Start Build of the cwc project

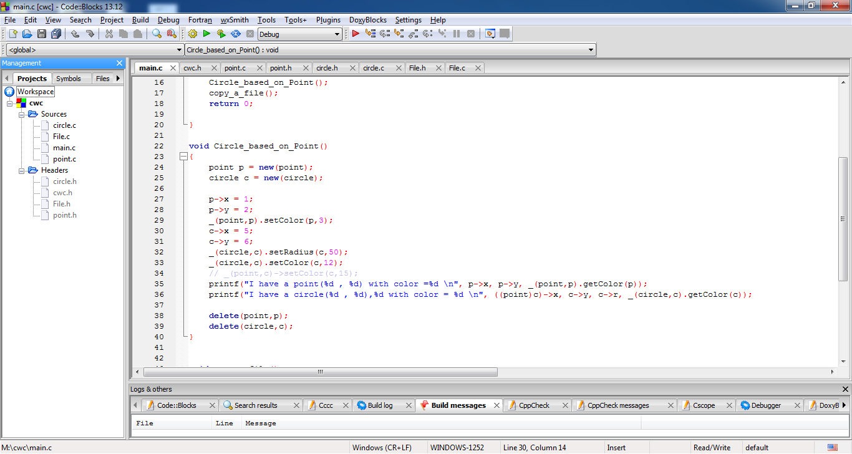[x=193, y=34]
